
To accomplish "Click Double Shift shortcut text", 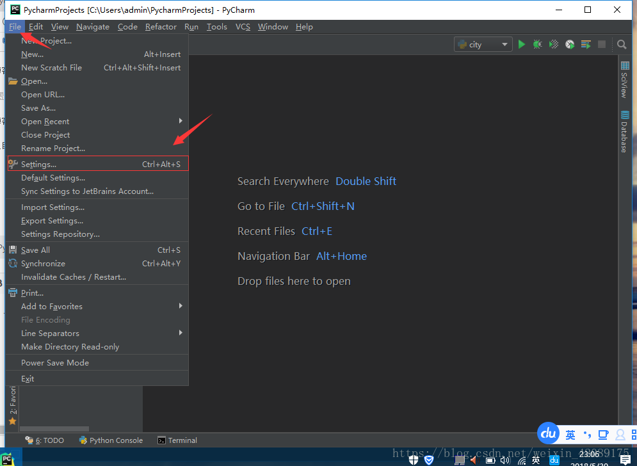I will tap(366, 181).
